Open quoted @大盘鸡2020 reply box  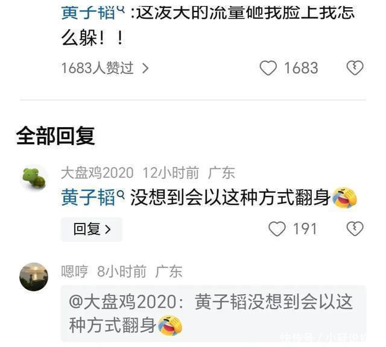pyautogui.click(x=214, y=313)
